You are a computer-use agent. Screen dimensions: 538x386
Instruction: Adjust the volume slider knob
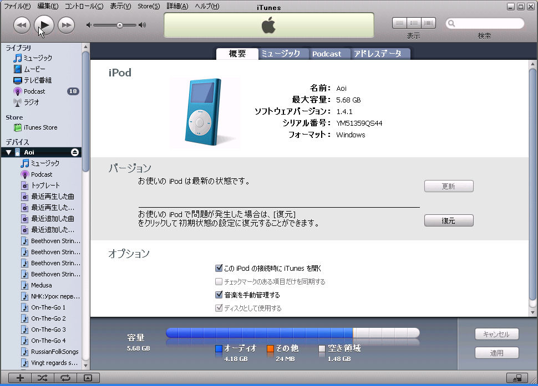coord(119,25)
